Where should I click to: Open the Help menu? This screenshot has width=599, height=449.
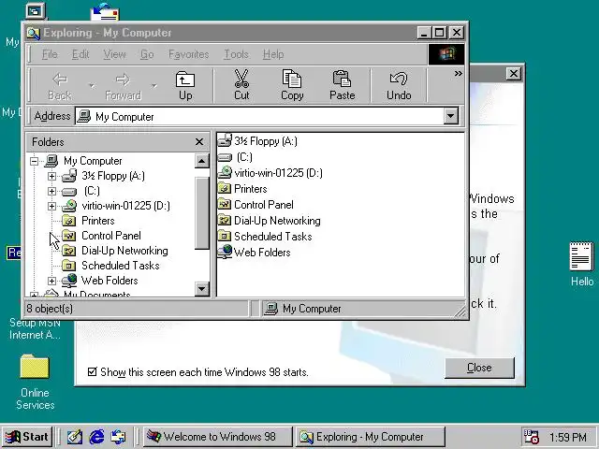[x=273, y=54]
